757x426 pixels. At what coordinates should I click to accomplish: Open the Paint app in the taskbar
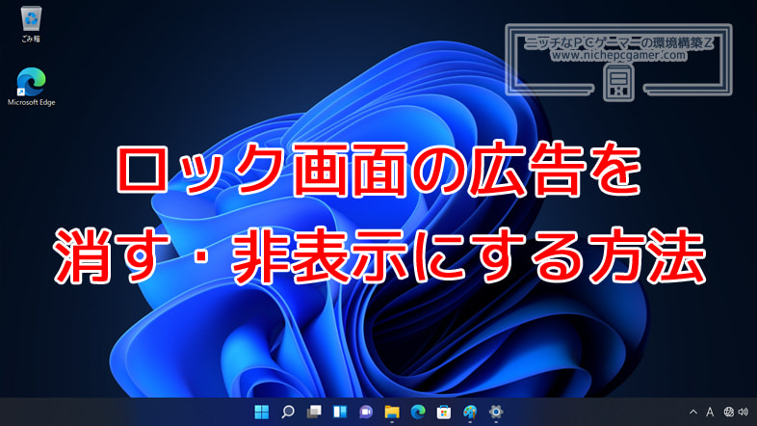470,412
